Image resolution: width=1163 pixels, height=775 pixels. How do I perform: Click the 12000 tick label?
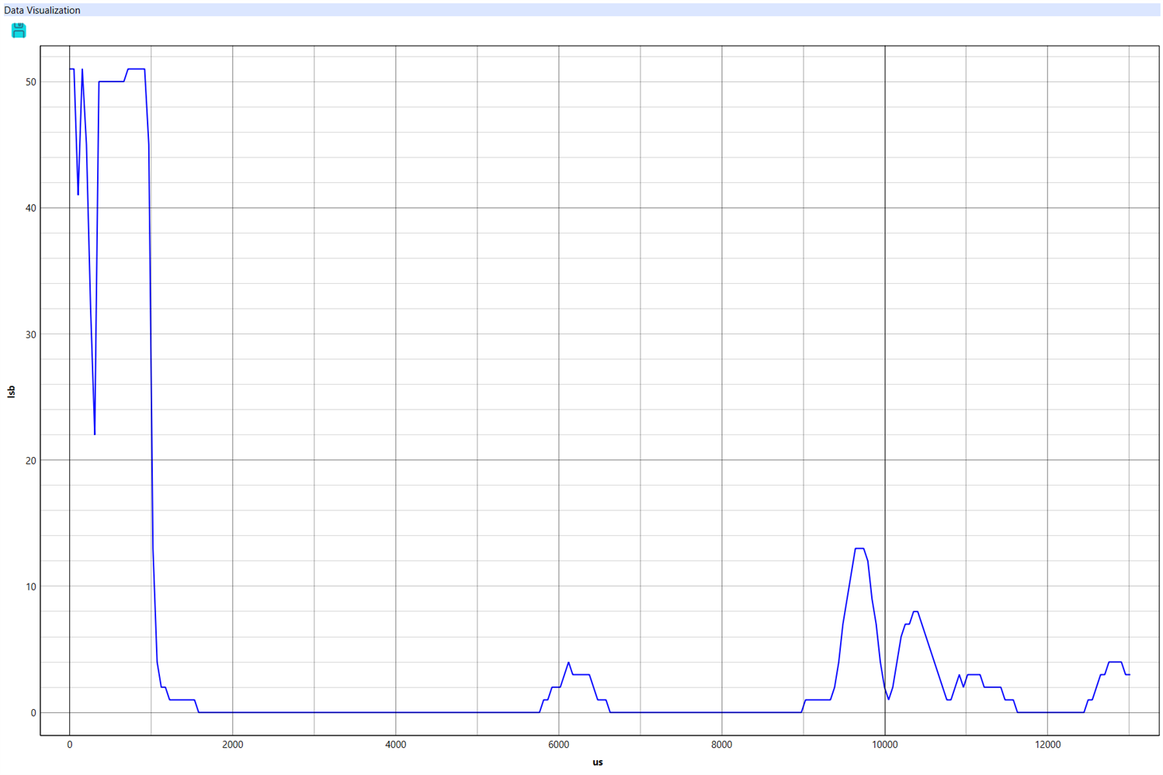pos(1048,745)
